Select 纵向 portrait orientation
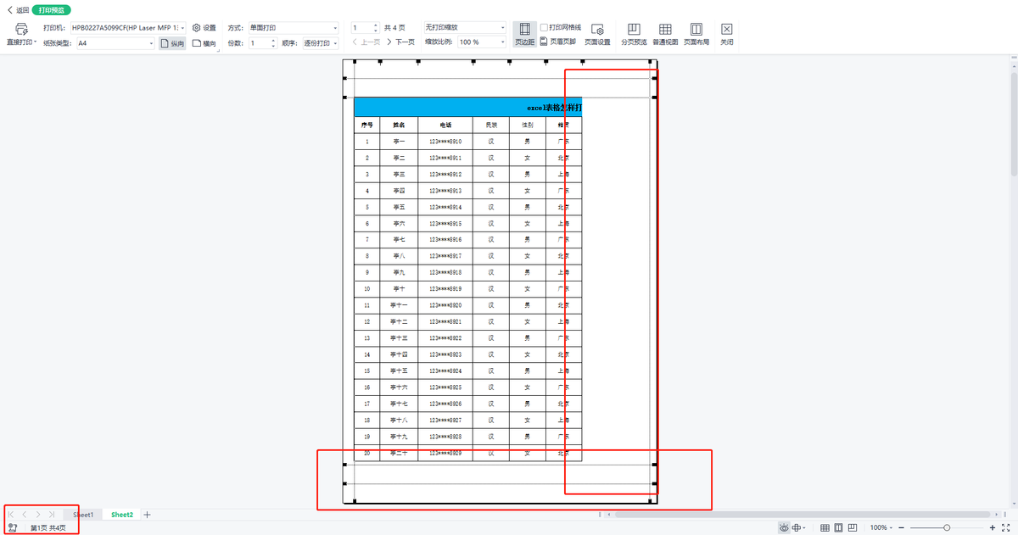Image resolution: width=1018 pixels, height=535 pixels. pyautogui.click(x=172, y=42)
